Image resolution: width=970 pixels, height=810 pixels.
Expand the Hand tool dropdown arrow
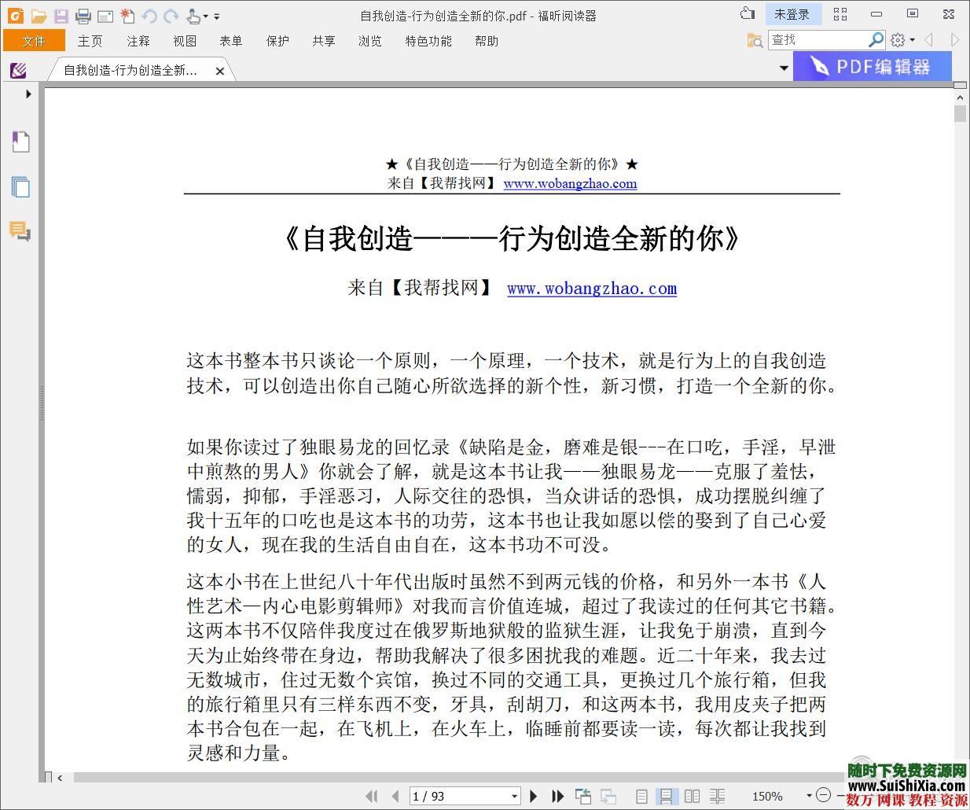(x=205, y=15)
